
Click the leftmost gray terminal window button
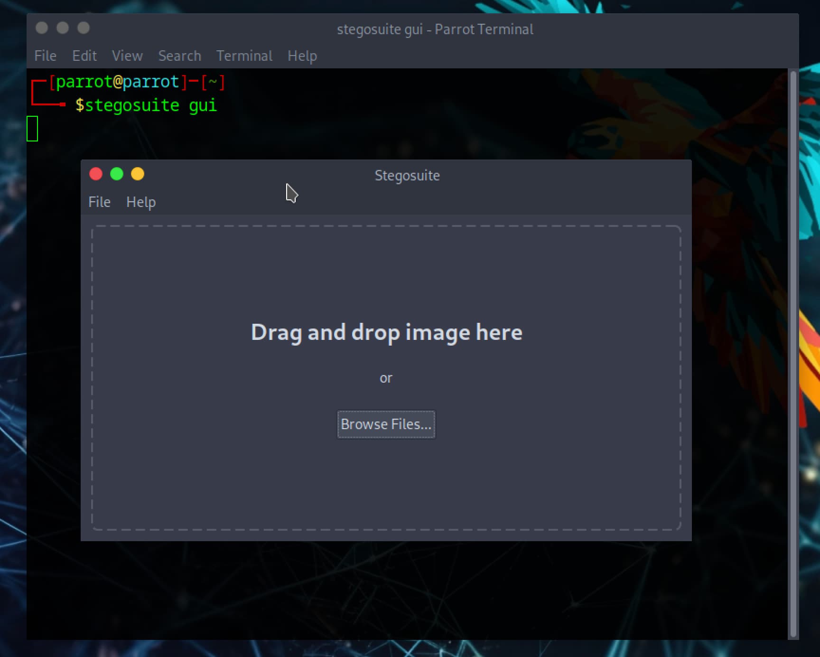42,28
